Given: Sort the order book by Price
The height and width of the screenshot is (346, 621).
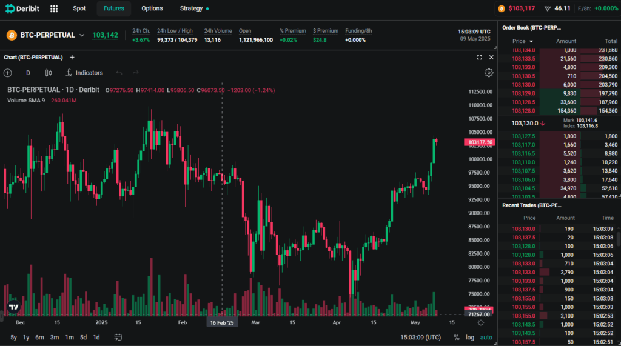Looking at the screenshot, I should point(522,41).
